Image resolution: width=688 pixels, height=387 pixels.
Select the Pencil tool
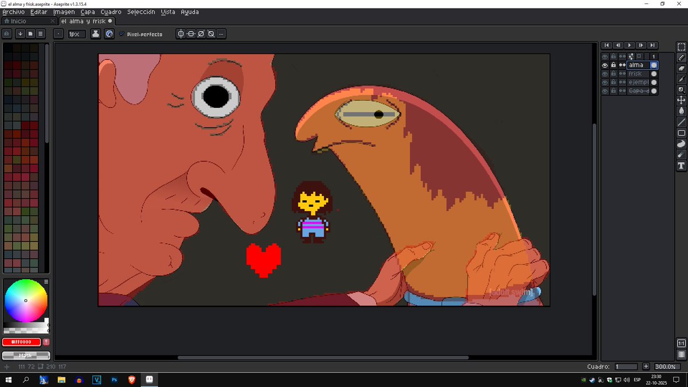pyautogui.click(x=681, y=58)
